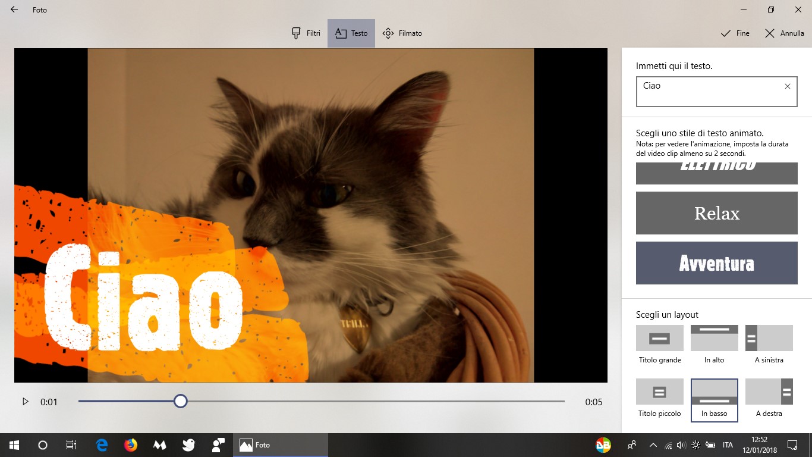This screenshot has width=812, height=457.
Task: Open the bird app in taskbar
Action: (x=189, y=445)
